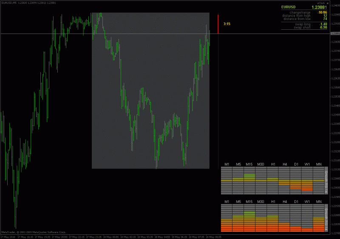This screenshot has width=340, height=239.
Task: Click H1 label in lower Smooth RSI panel
Action: pyautogui.click(x=273, y=202)
